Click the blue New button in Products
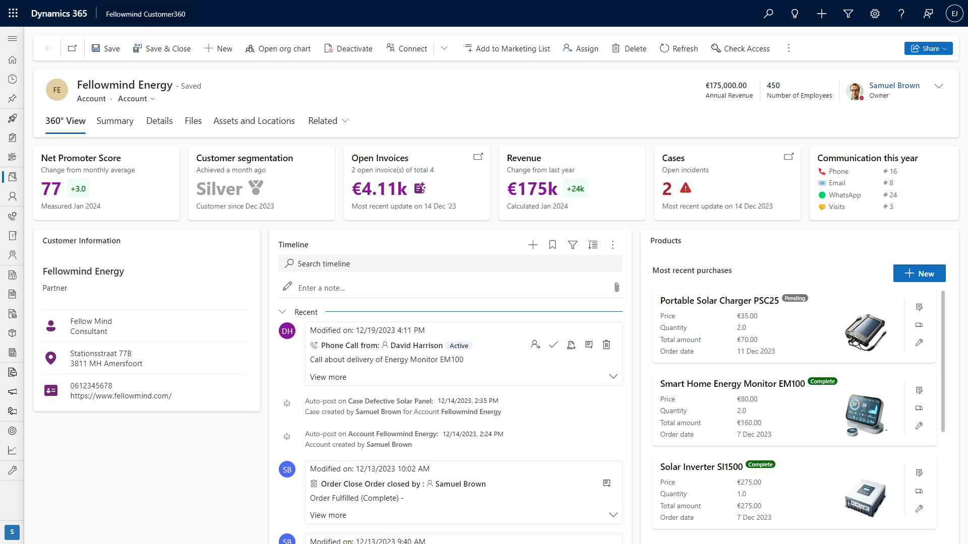The image size is (968, 544). [919, 274]
